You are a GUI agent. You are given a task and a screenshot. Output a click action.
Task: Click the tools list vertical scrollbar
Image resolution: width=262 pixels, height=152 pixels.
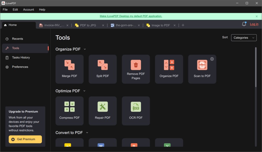[x=256, y=67]
